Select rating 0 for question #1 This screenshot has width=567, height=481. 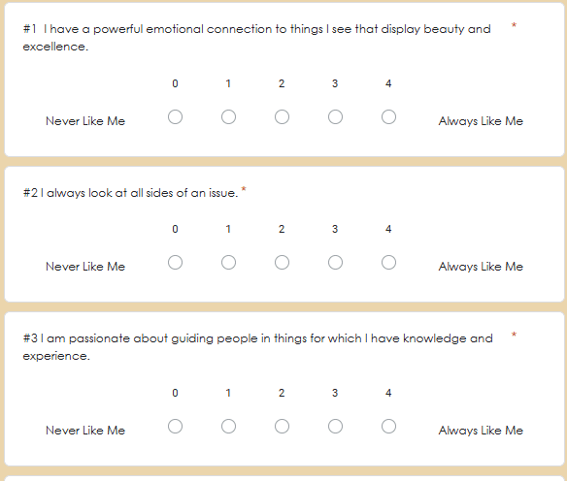[x=175, y=117]
